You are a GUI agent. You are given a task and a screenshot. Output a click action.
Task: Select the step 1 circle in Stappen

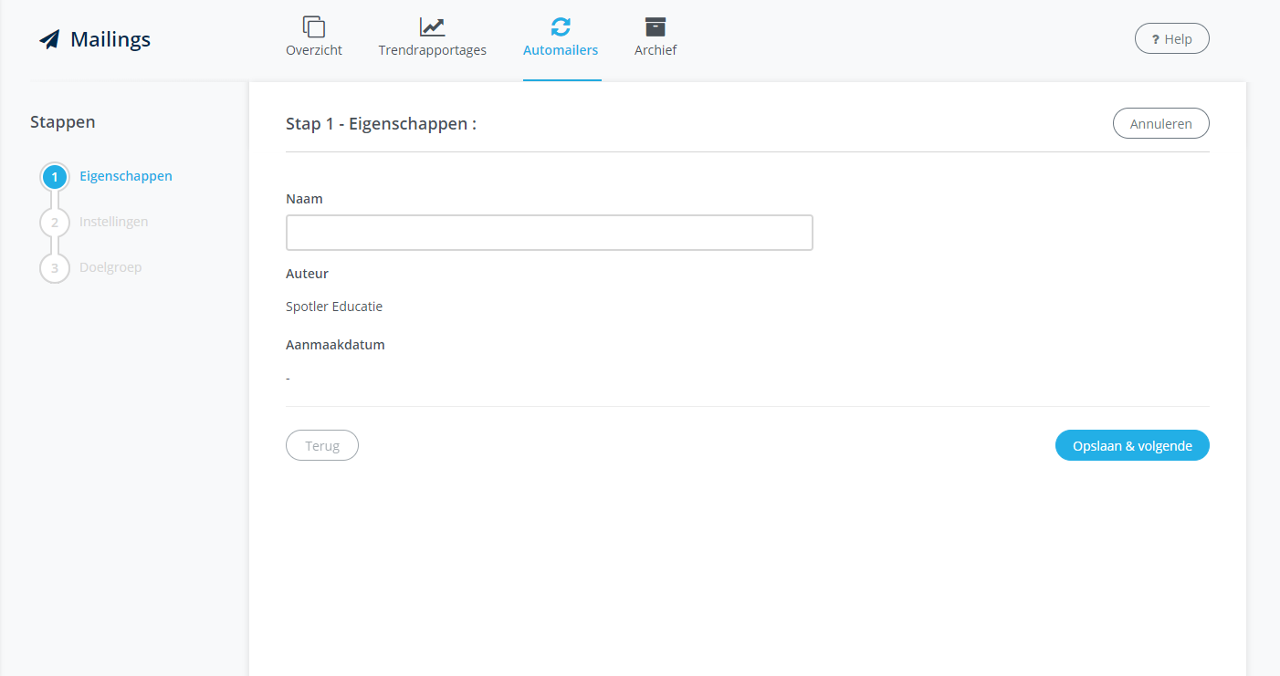[x=55, y=177]
